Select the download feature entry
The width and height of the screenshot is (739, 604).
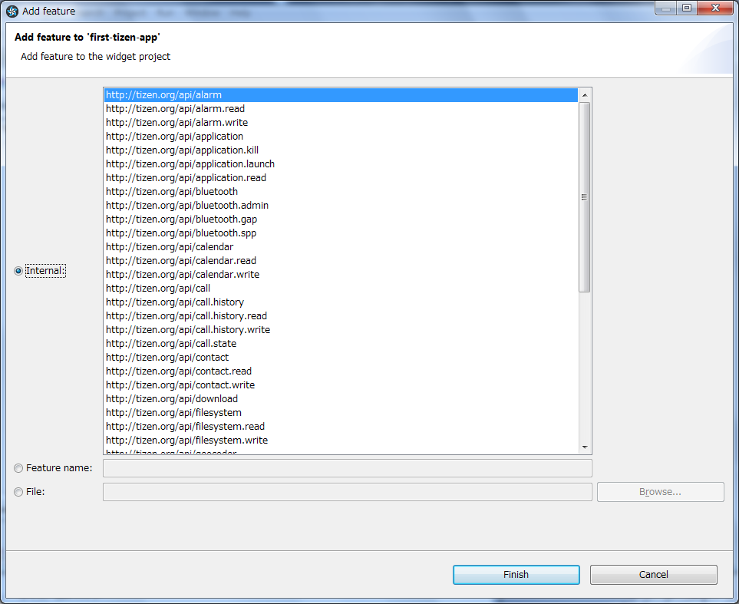pyautogui.click(x=341, y=399)
